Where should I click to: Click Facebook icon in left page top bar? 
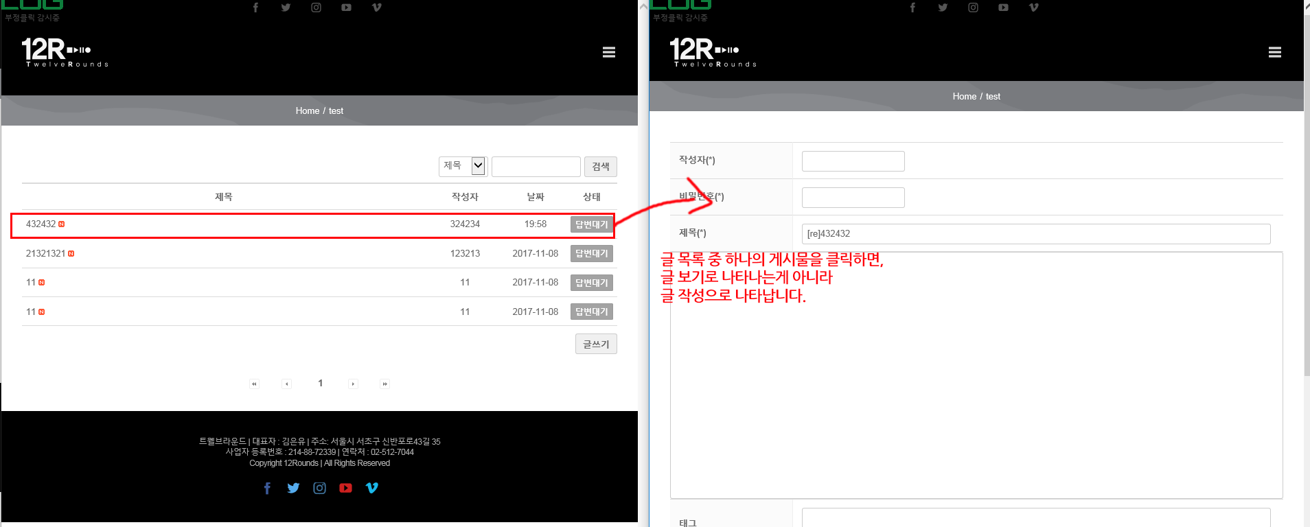(255, 8)
